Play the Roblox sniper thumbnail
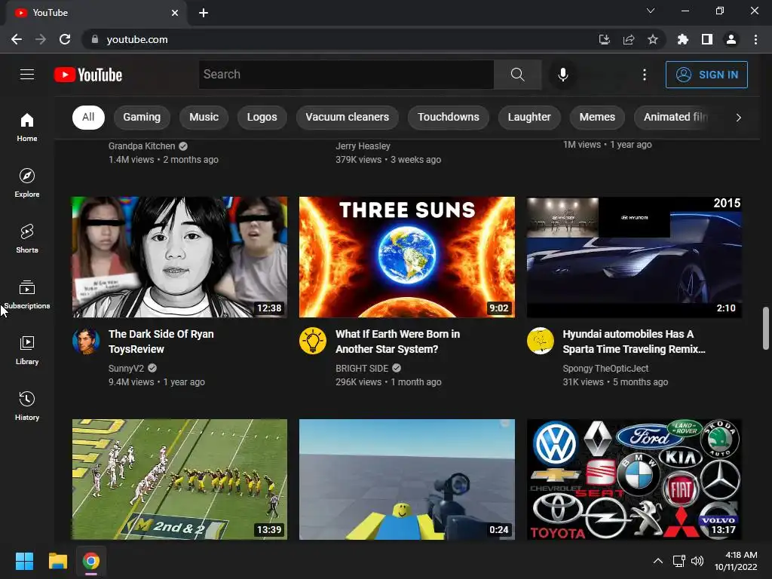The height and width of the screenshot is (579, 772). (x=407, y=479)
